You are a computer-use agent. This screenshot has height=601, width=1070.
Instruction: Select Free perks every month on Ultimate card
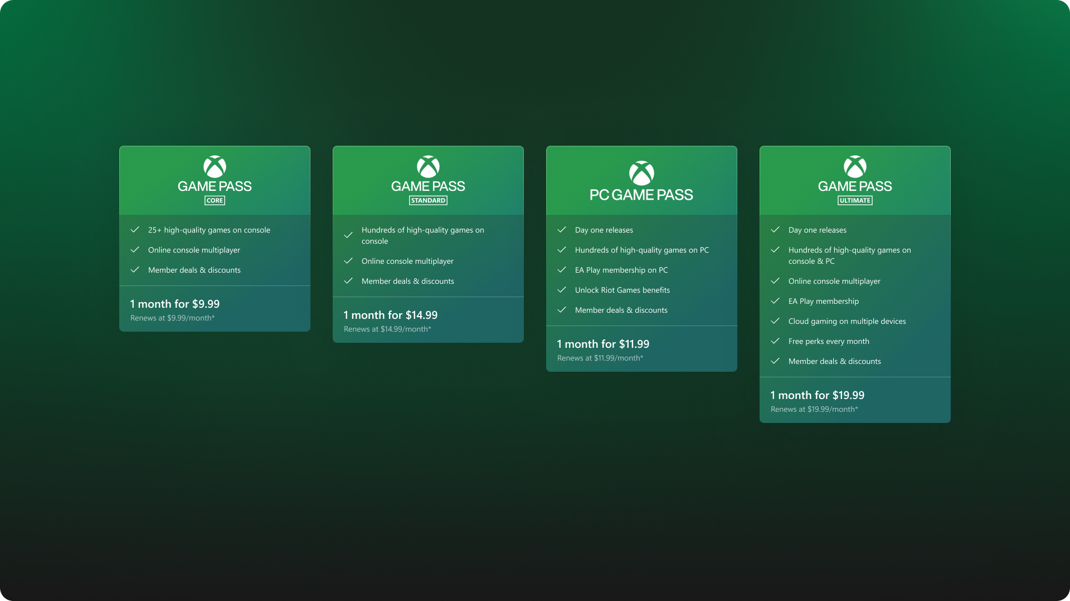(x=829, y=341)
